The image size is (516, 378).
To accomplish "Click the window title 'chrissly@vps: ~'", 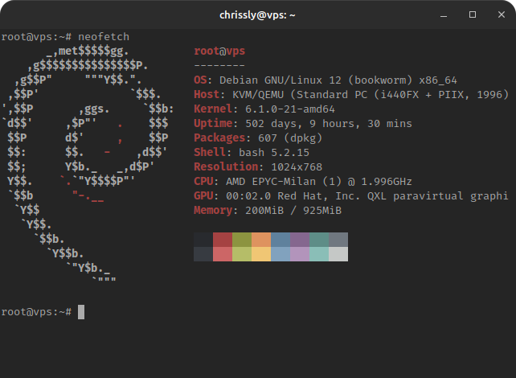I will coord(257,15).
